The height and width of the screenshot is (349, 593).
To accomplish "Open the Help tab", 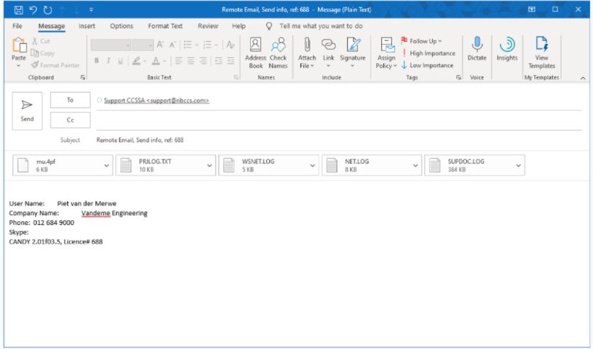I will 239,26.
